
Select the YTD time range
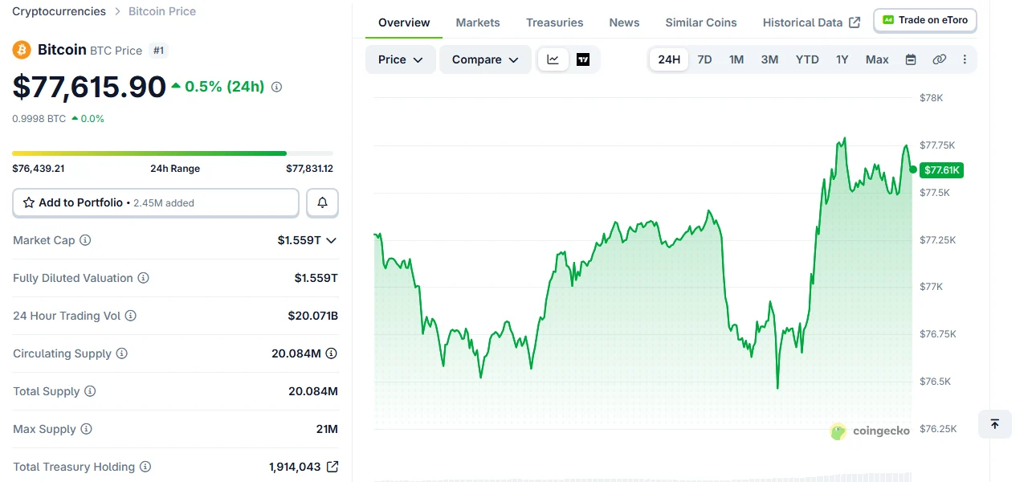point(807,59)
